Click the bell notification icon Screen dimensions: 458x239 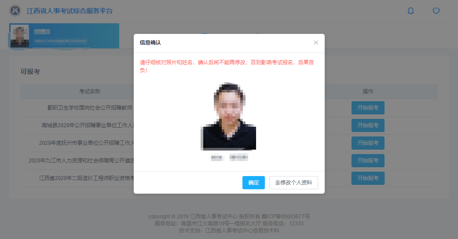click(x=410, y=11)
